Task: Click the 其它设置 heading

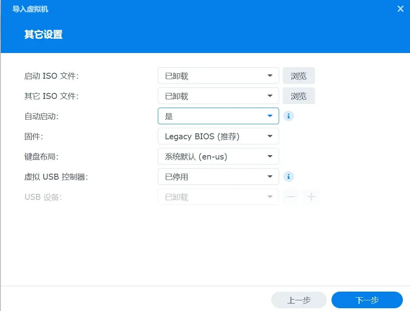Action: (x=43, y=34)
